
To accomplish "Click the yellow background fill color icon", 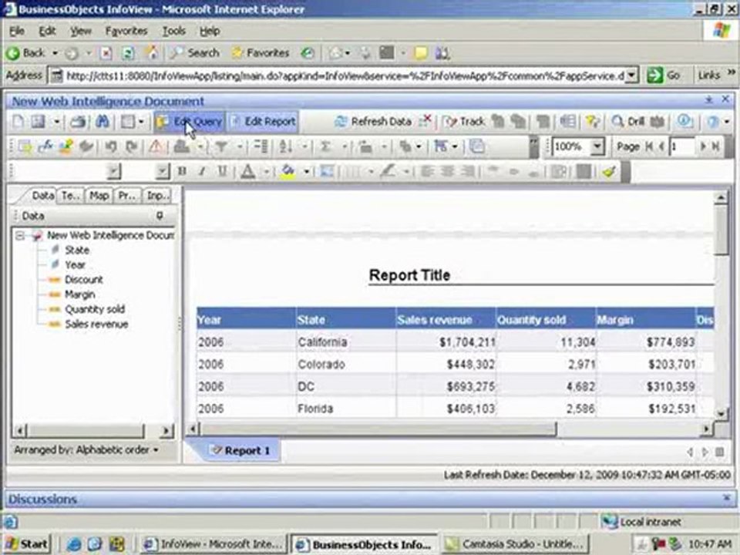I will 288,171.
